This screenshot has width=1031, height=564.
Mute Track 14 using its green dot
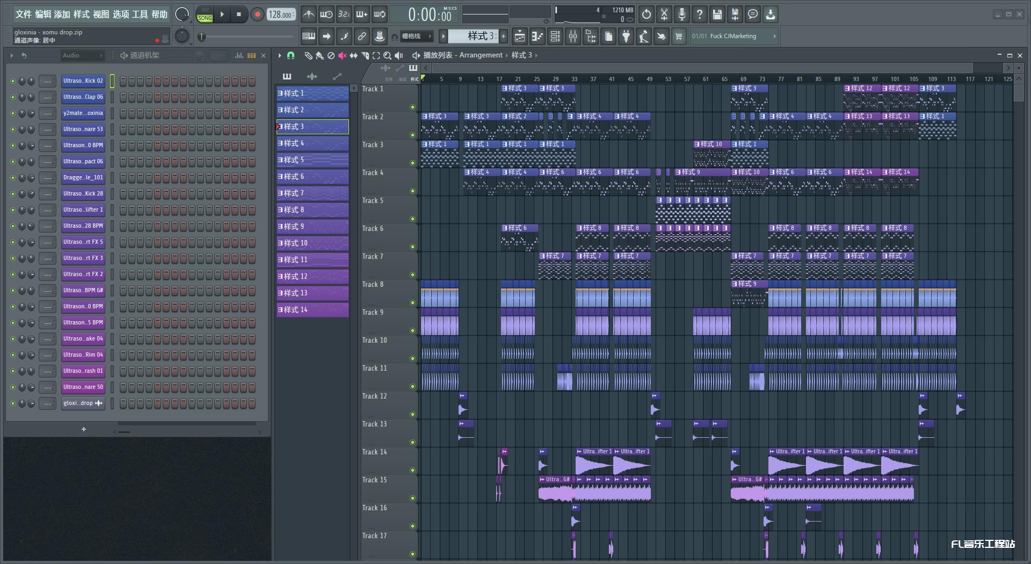click(412, 470)
